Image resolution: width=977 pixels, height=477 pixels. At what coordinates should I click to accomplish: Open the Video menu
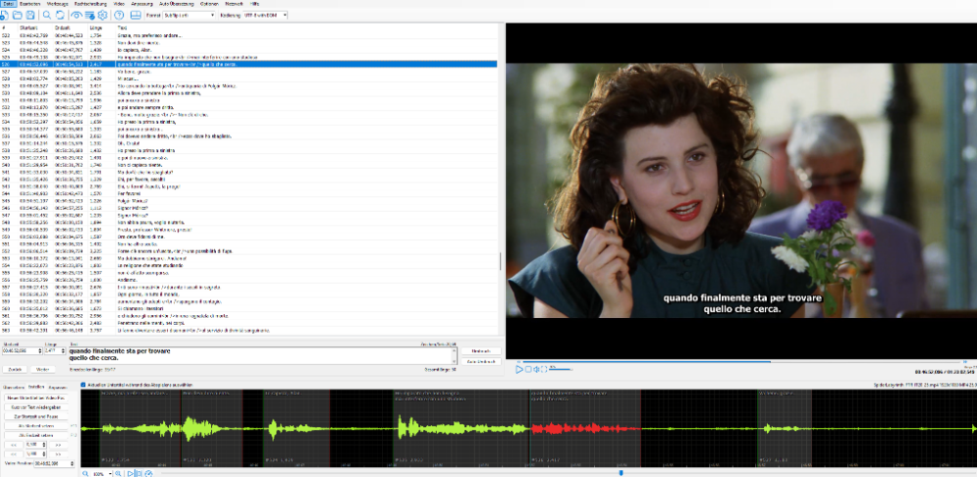119,4
